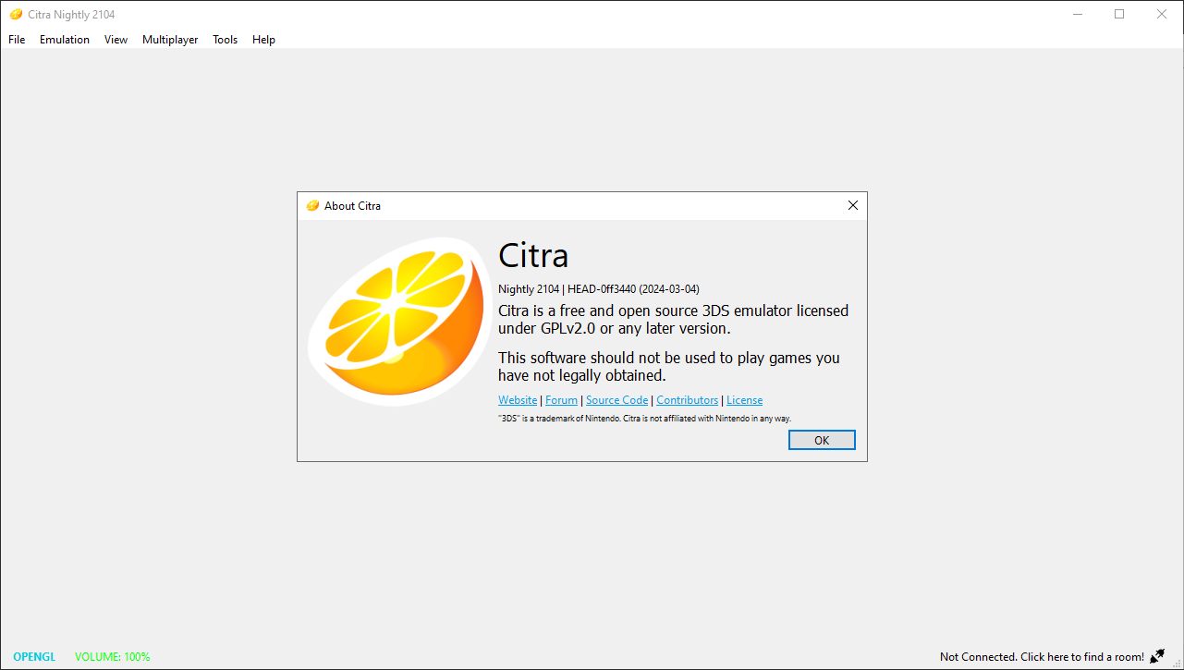This screenshot has height=670, width=1184.
Task: Open the File menu
Action: [x=17, y=40]
